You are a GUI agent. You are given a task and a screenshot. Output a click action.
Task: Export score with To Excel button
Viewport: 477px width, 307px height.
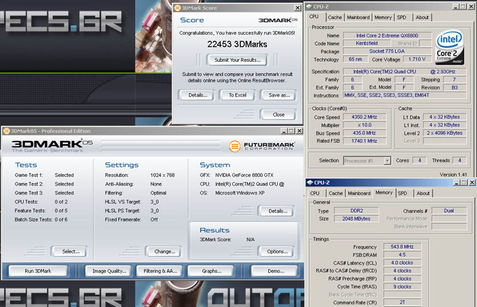tap(237, 95)
